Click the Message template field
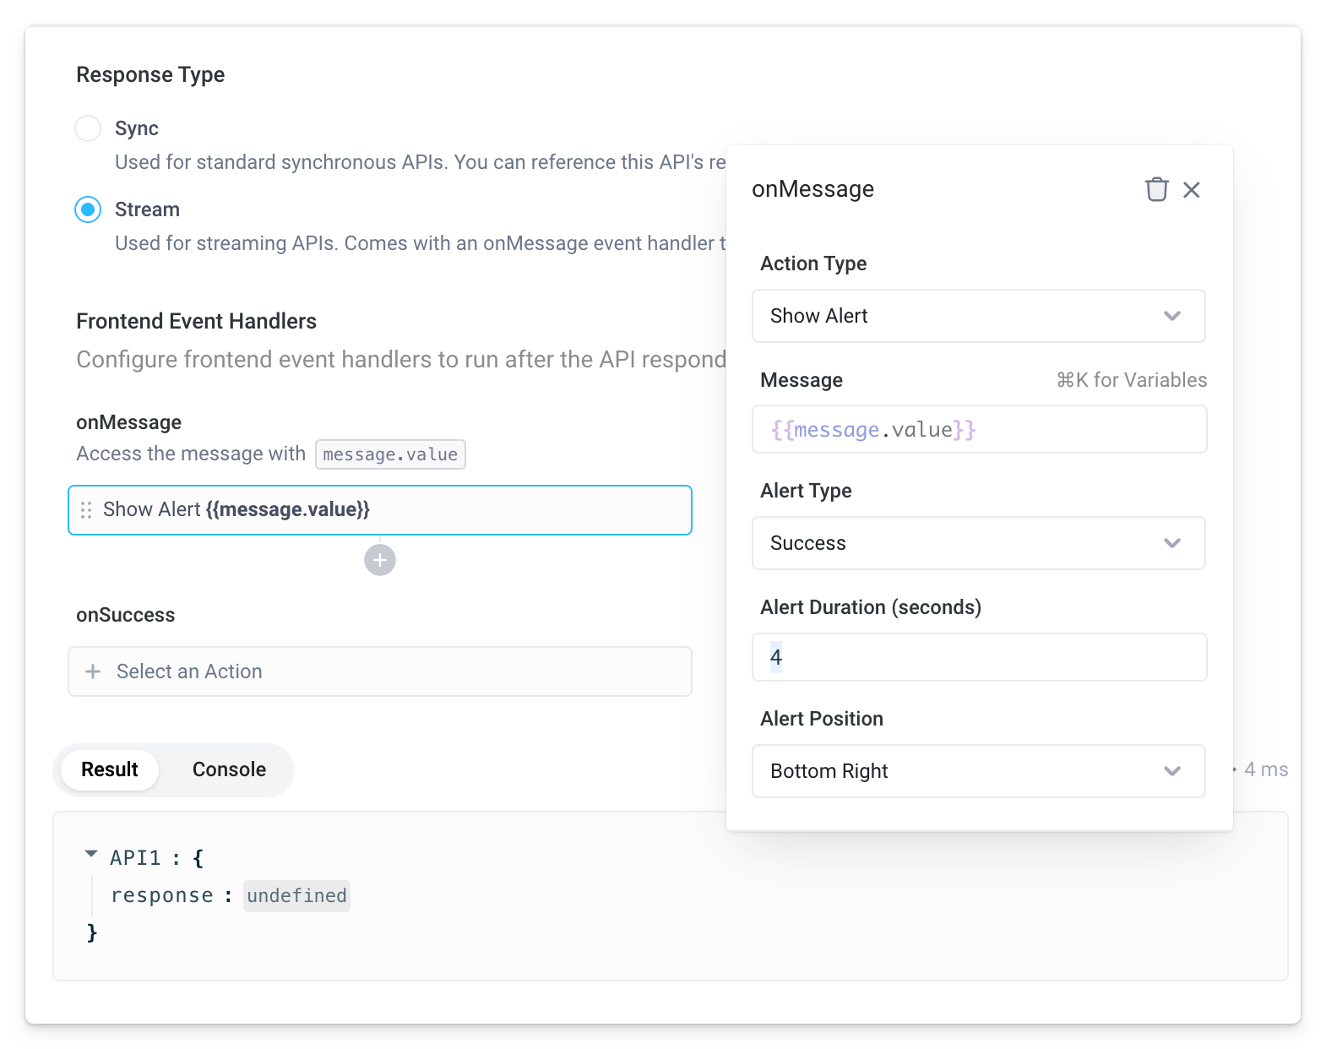The height and width of the screenshot is (1049, 1326). point(978,429)
